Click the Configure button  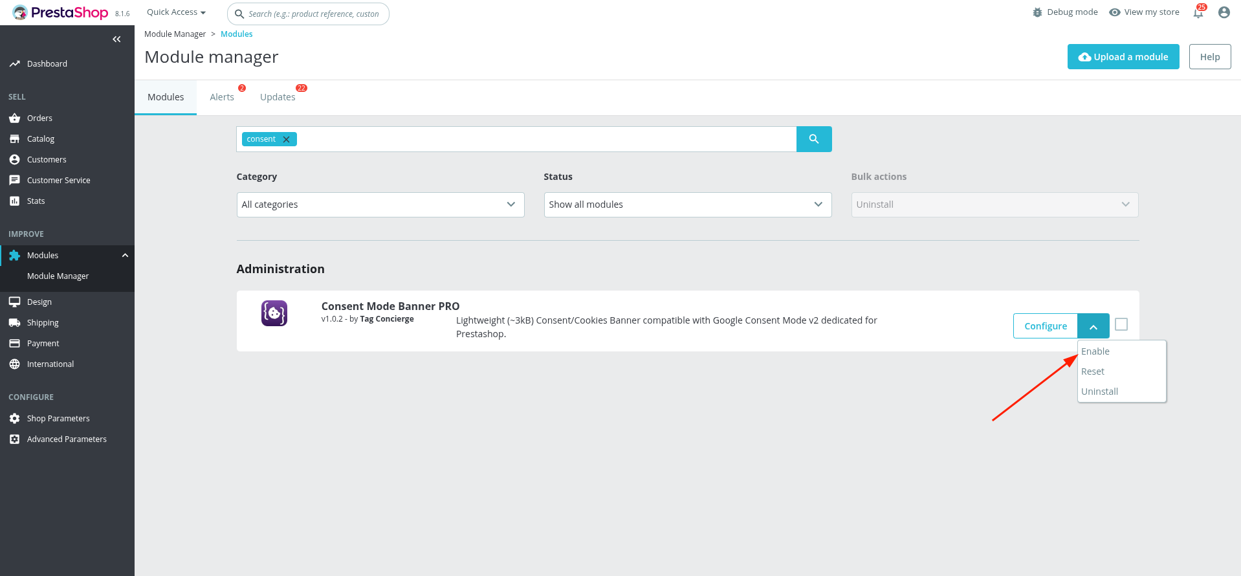pyautogui.click(x=1046, y=326)
